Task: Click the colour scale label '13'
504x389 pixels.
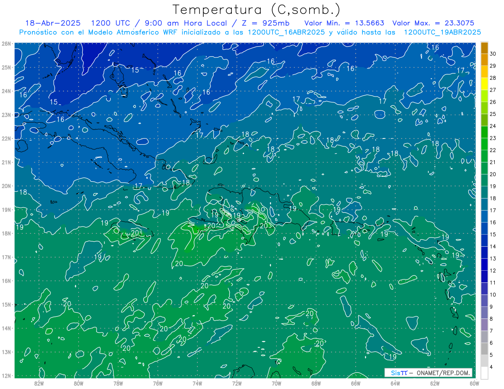Action: 493,258
